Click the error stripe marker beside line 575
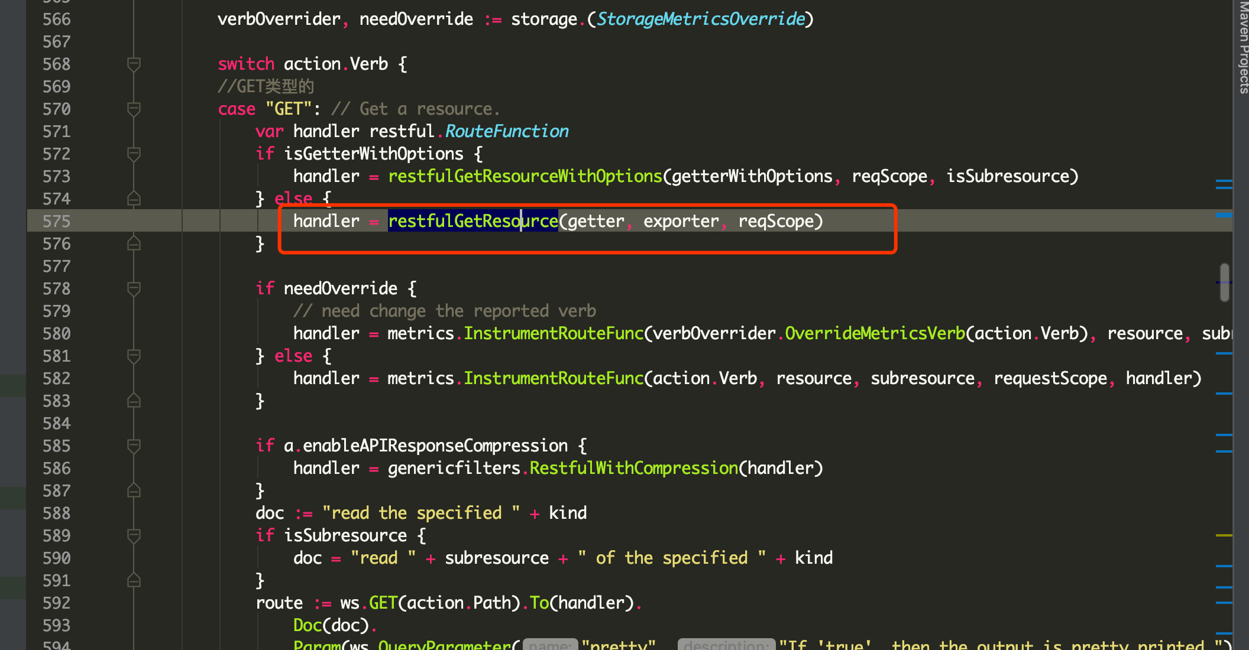This screenshot has height=650, width=1249. tap(1224, 215)
